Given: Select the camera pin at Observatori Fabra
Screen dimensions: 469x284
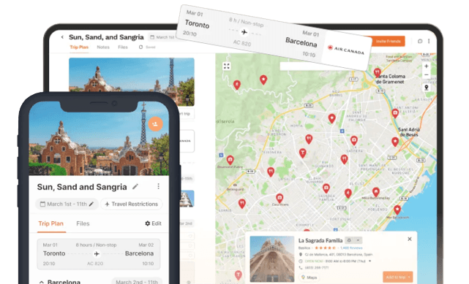Looking at the screenshot, I should (x=230, y=160).
